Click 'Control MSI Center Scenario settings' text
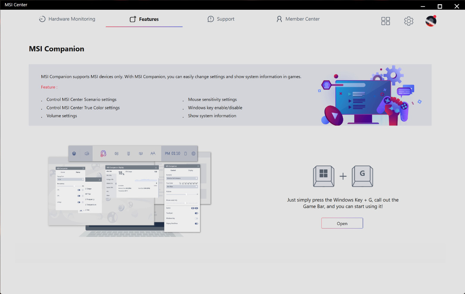The height and width of the screenshot is (294, 465). click(x=81, y=100)
